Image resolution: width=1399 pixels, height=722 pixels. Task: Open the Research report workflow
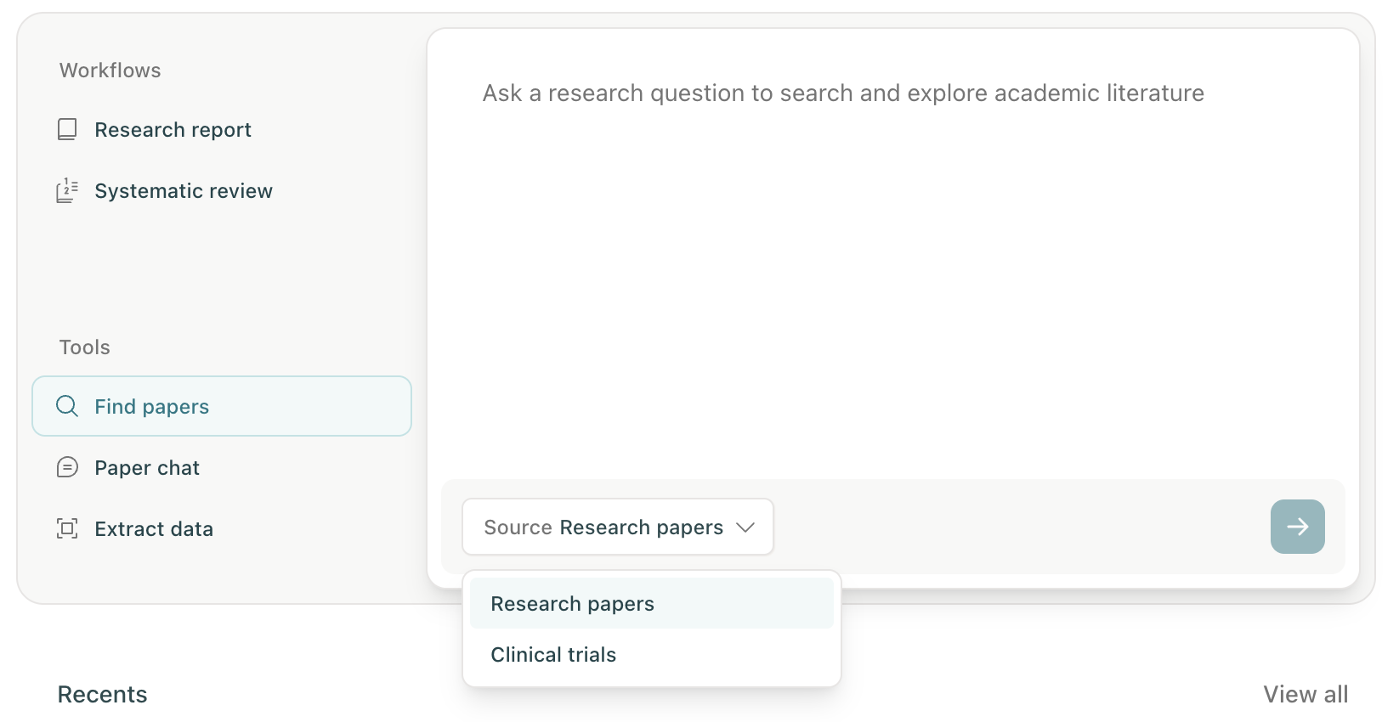[173, 130]
